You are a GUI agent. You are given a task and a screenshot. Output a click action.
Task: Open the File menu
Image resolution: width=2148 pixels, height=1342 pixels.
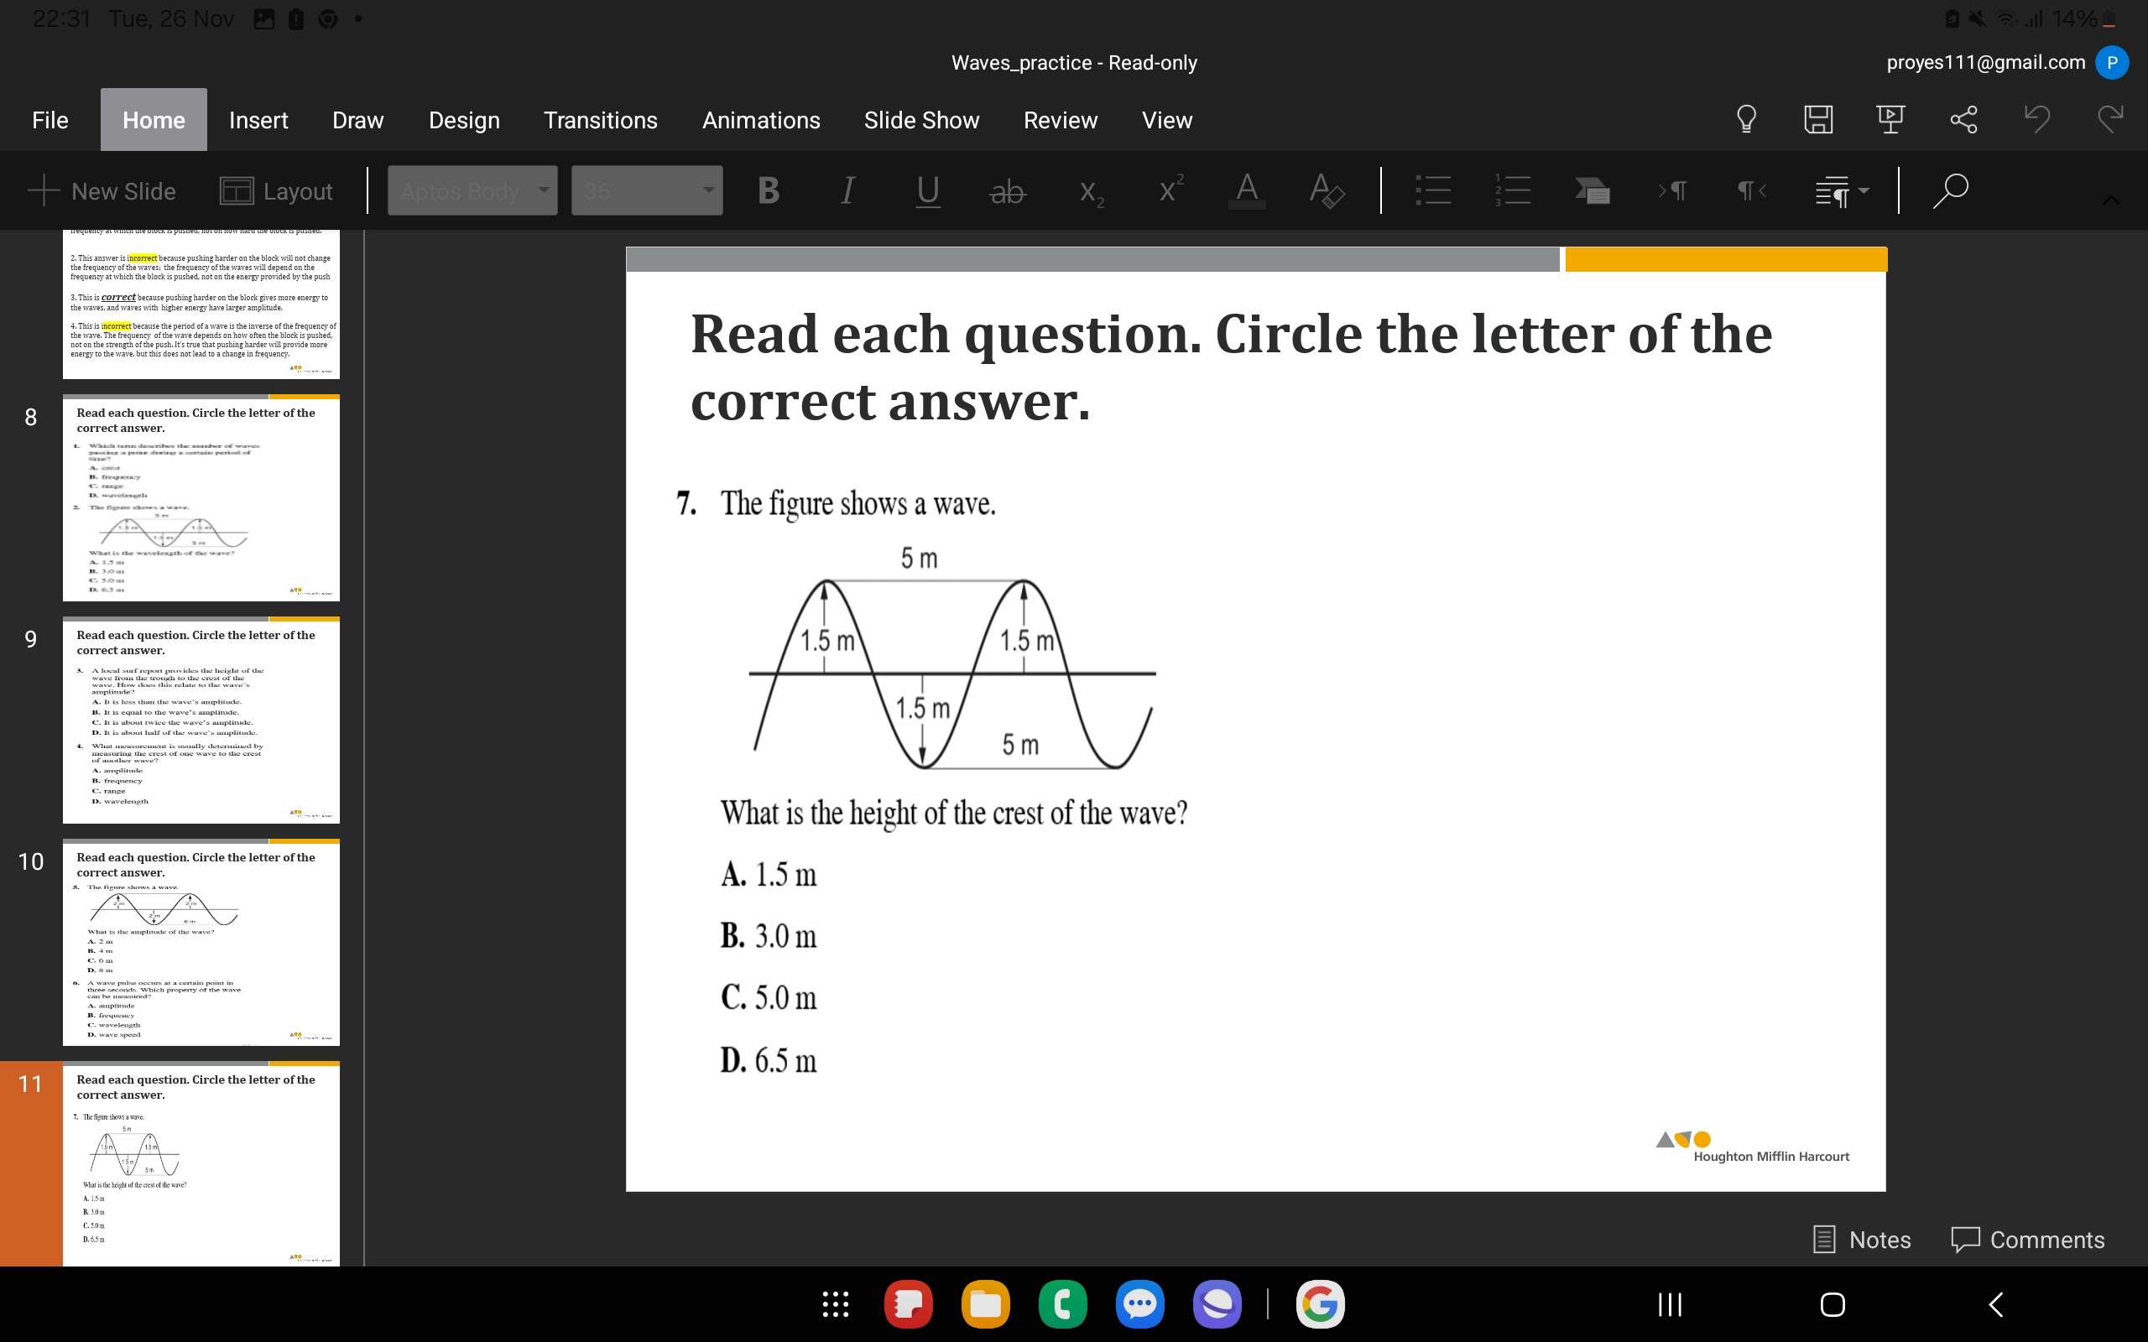[50, 120]
